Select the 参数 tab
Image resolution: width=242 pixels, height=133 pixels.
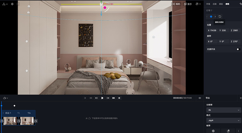point(227,4)
